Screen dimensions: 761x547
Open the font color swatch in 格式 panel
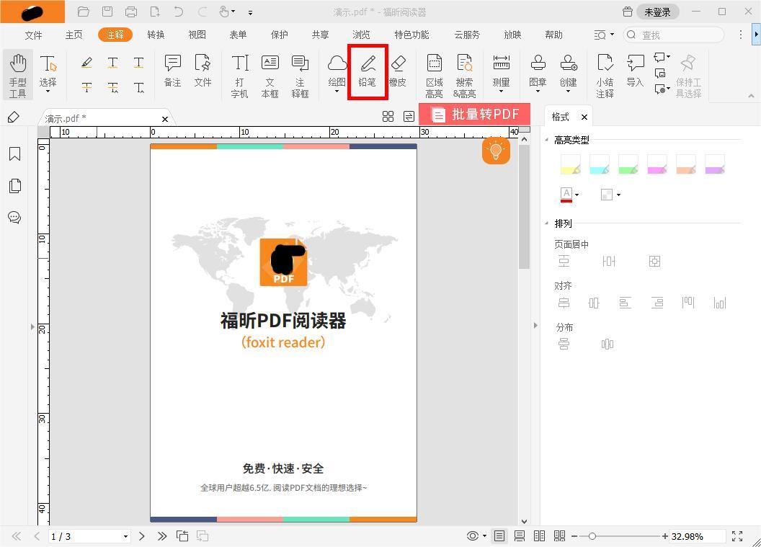coord(566,194)
